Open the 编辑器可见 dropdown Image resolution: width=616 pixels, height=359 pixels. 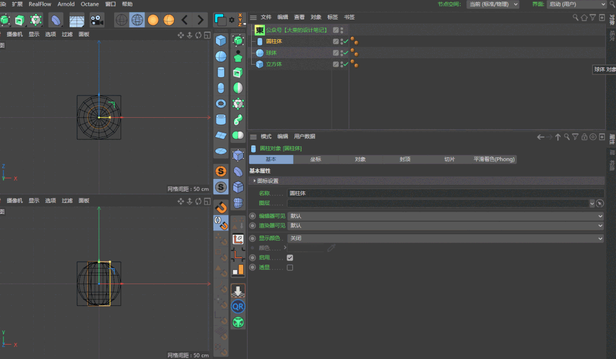(445, 216)
